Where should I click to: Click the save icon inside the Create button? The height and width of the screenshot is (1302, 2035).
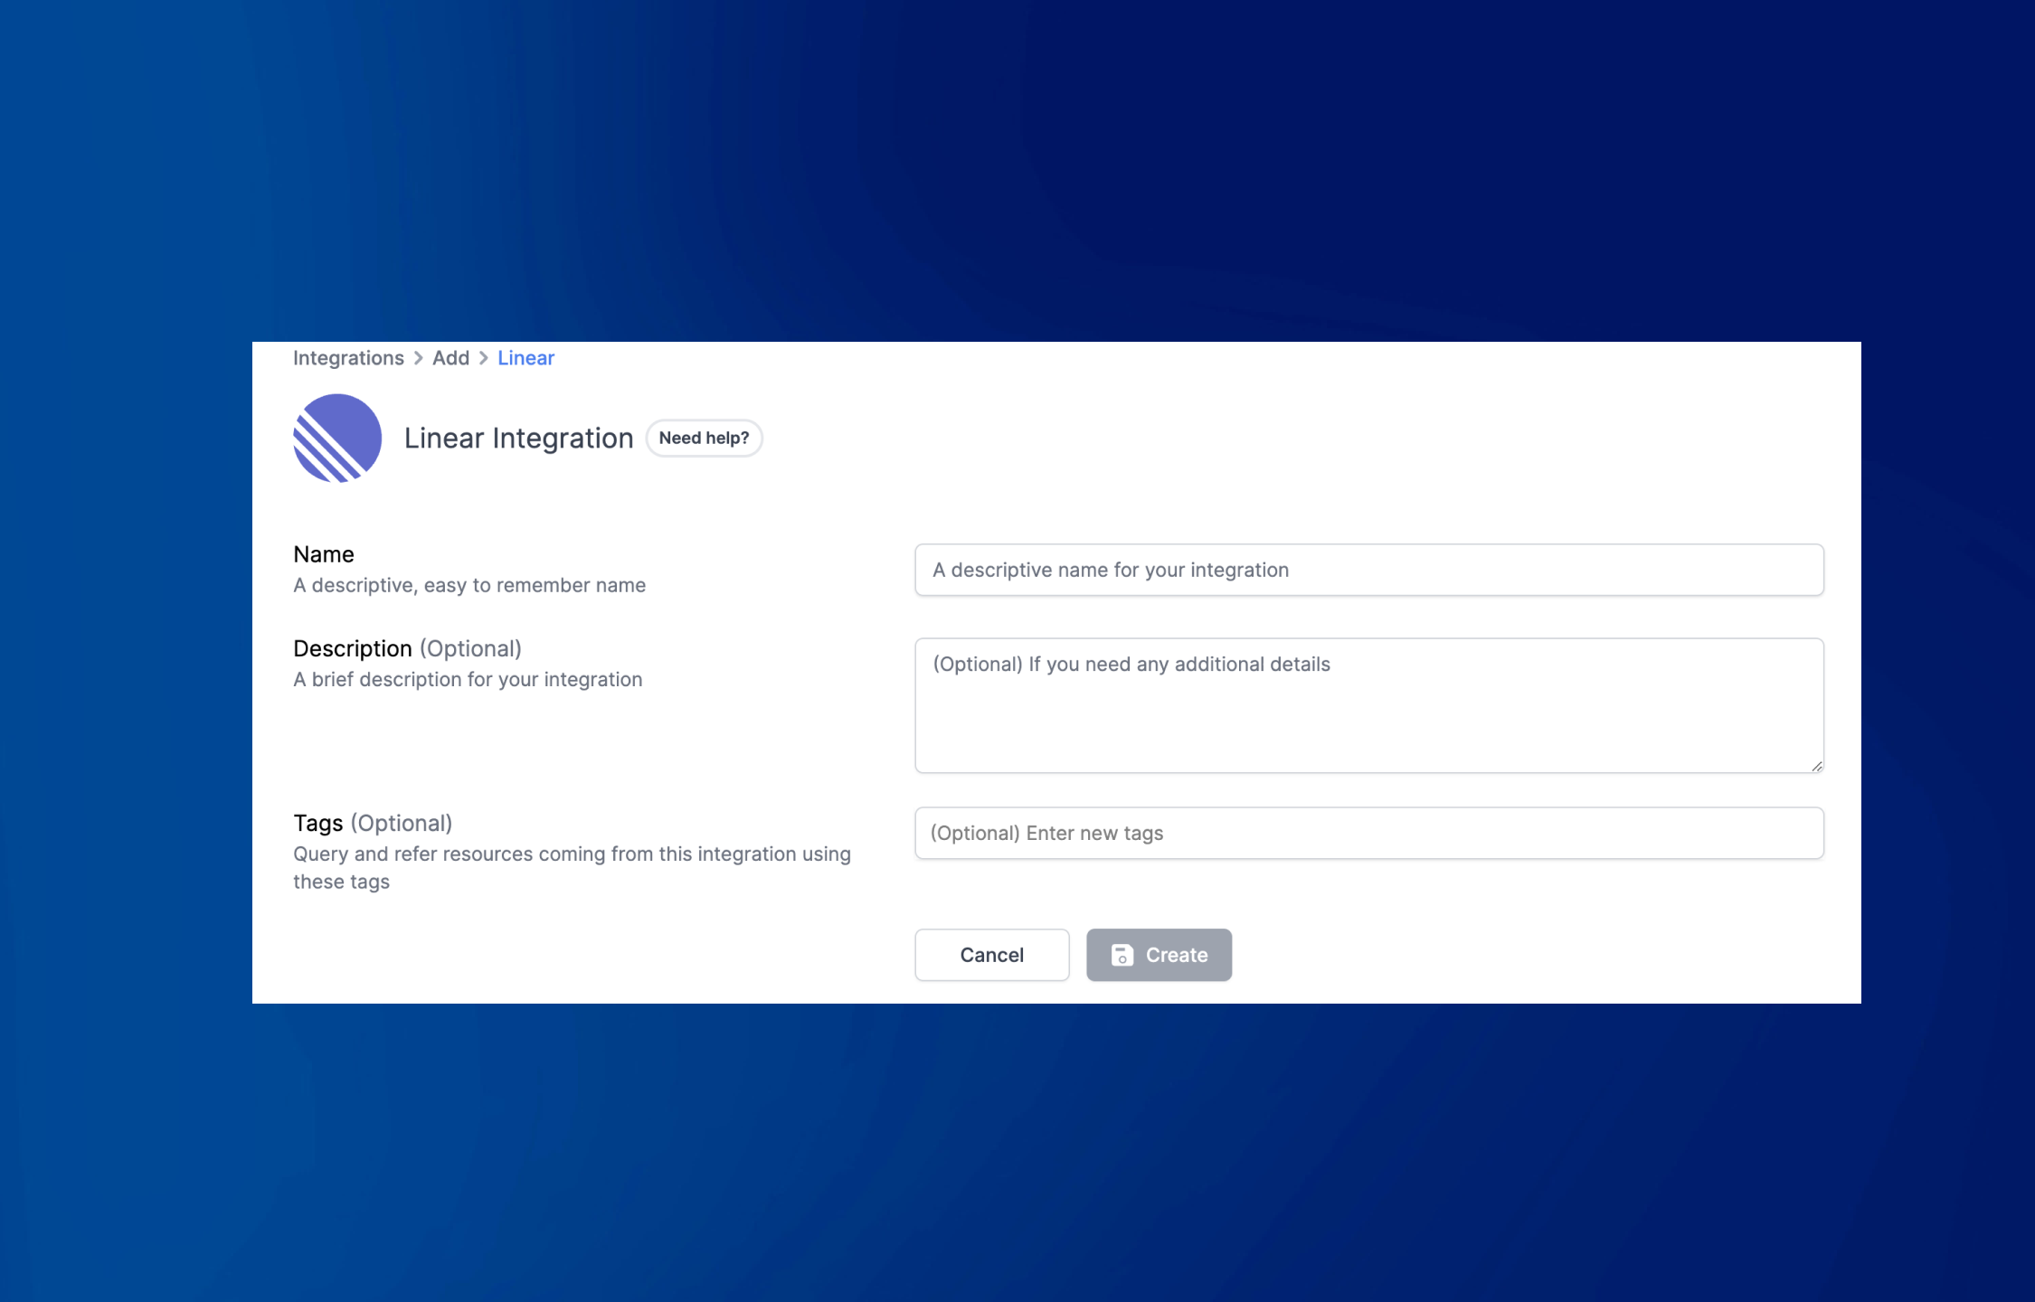click(1122, 955)
